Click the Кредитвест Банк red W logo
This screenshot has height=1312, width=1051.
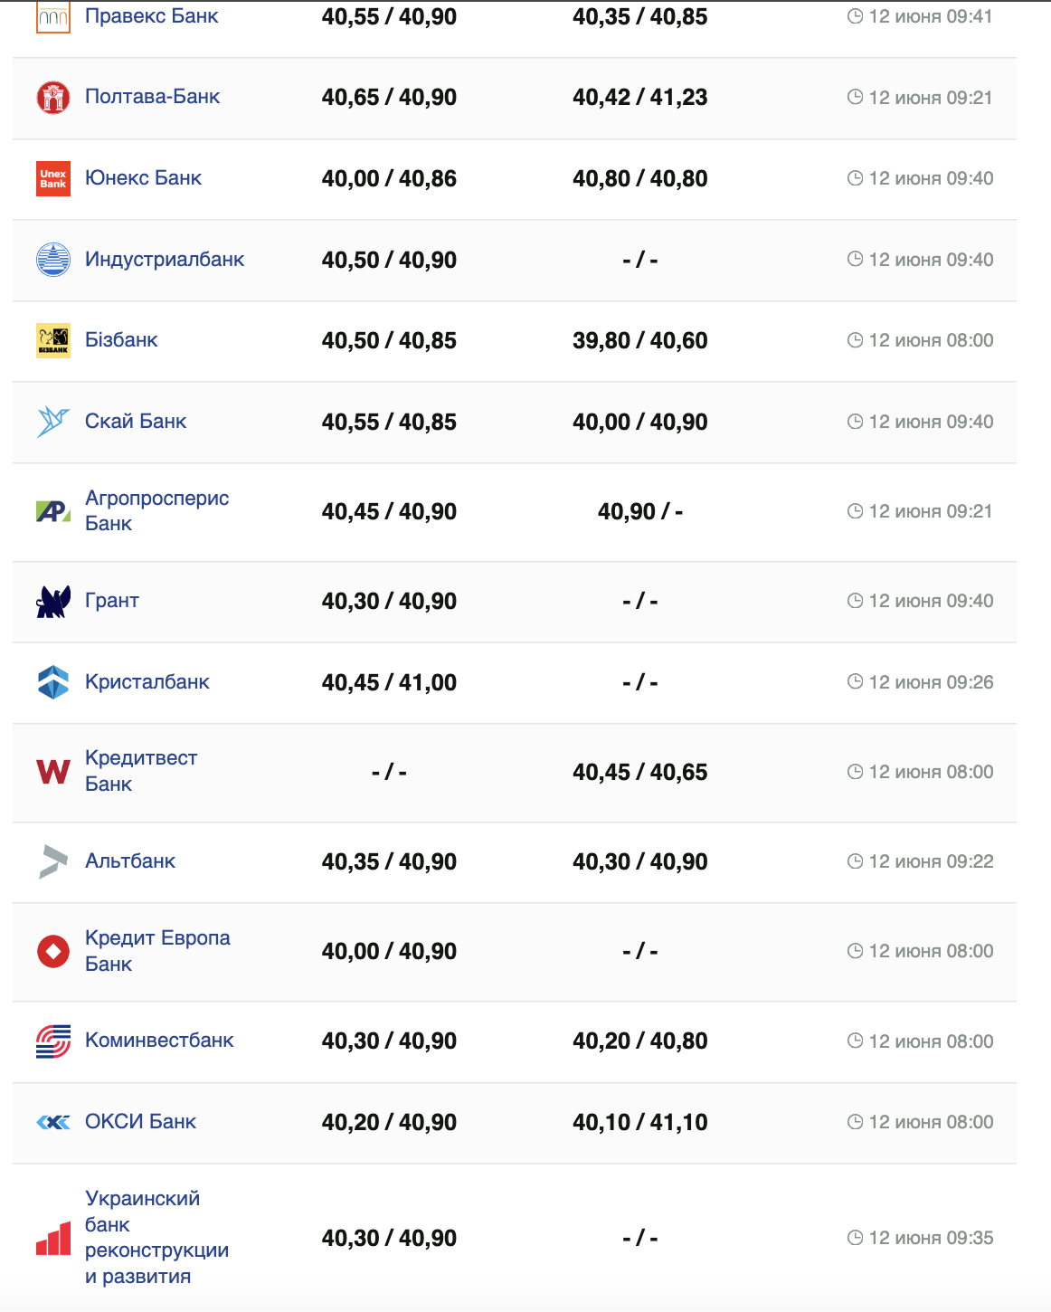coord(53,772)
